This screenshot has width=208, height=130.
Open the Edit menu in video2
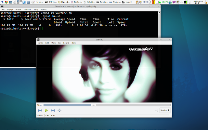pyautogui.click(x=47, y=43)
